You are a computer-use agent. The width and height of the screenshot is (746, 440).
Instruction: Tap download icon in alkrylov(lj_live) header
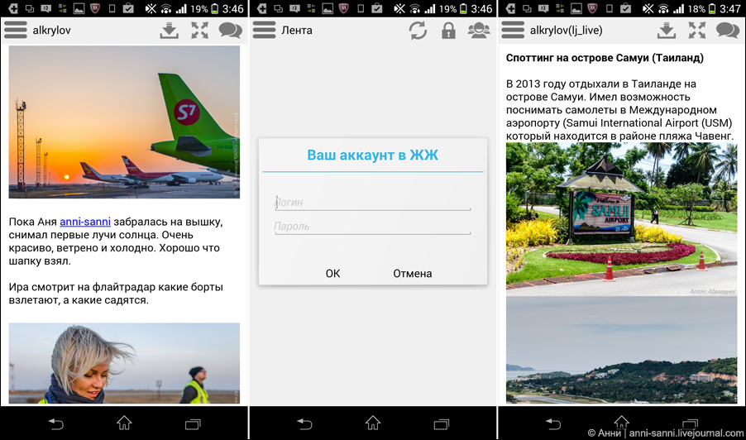pyautogui.click(x=666, y=31)
